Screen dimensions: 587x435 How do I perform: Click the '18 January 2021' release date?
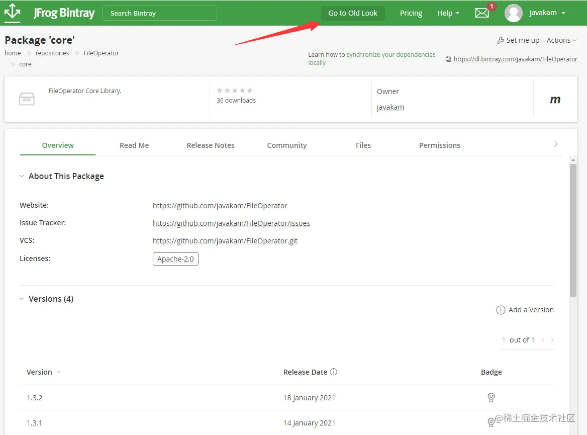(309, 397)
